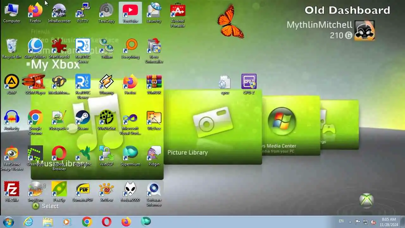This screenshot has height=228, width=405.
Task: Select the Recycle Bin icon
Action: 12,48
